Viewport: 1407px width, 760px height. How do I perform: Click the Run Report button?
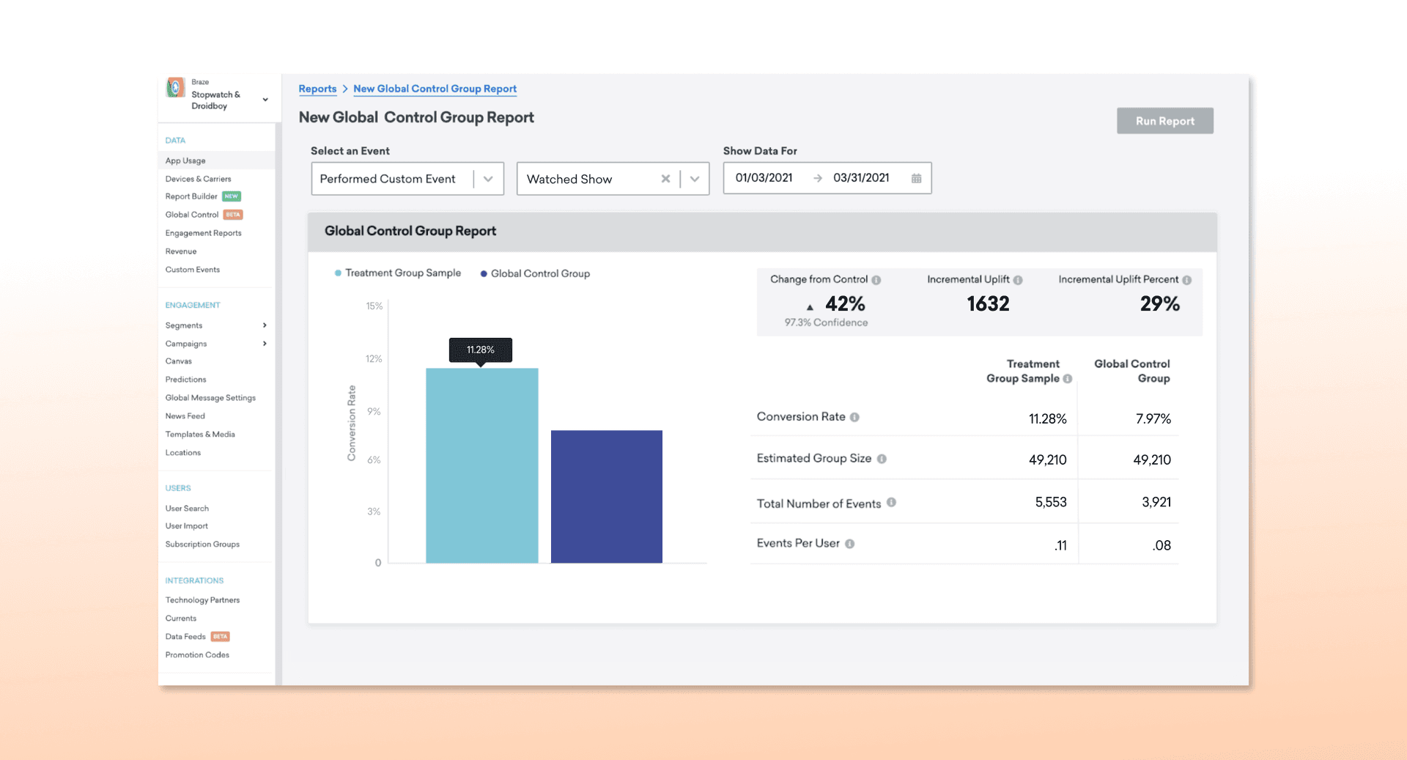1164,121
